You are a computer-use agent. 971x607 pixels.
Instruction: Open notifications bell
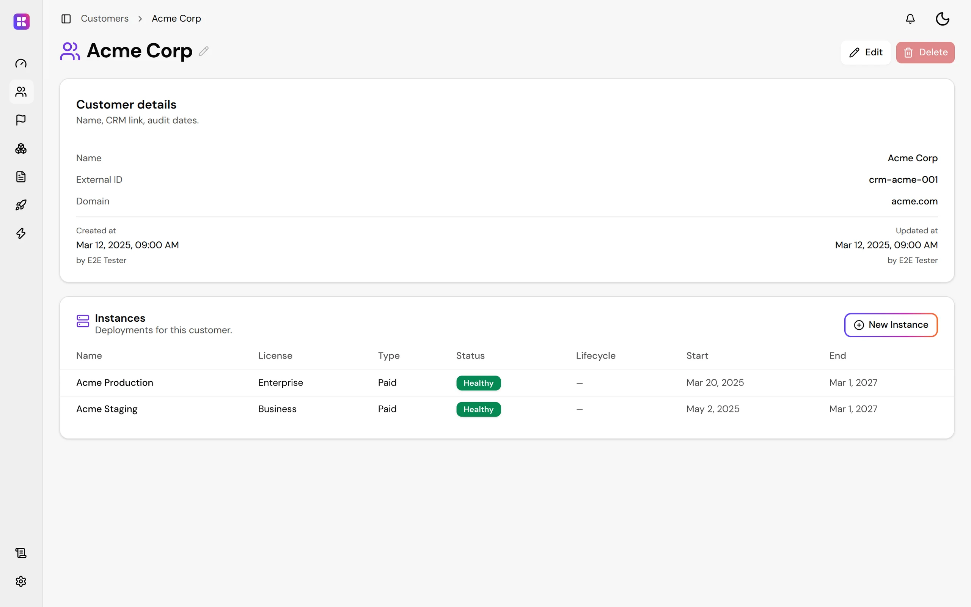[910, 19]
